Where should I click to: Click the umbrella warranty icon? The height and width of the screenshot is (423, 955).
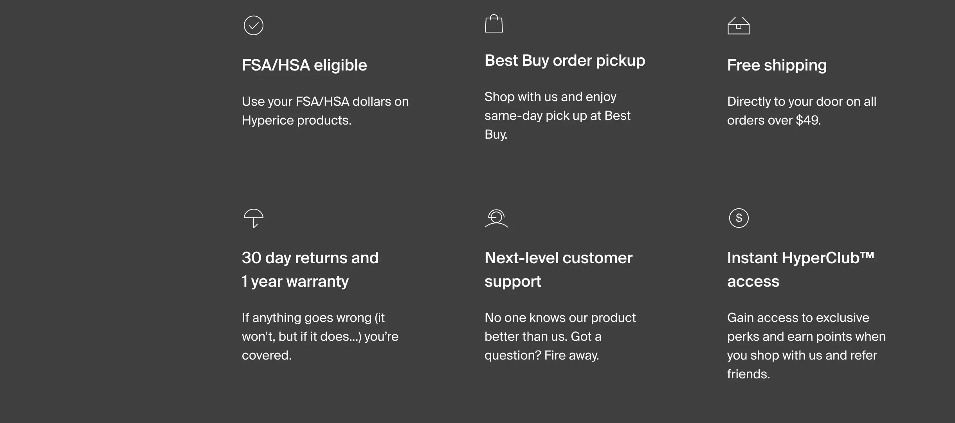point(254,218)
